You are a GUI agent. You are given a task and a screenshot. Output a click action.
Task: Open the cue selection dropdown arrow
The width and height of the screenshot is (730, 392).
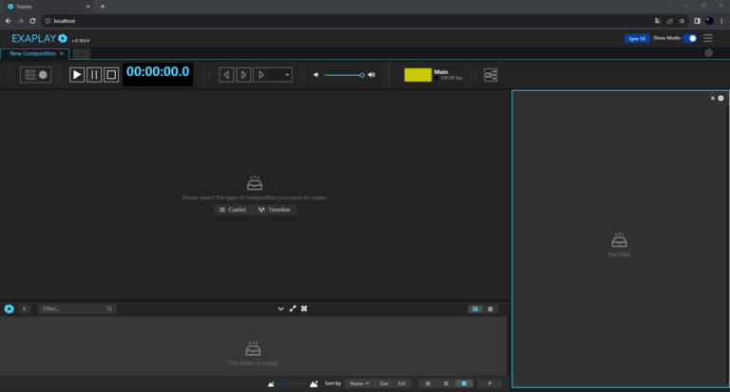288,75
